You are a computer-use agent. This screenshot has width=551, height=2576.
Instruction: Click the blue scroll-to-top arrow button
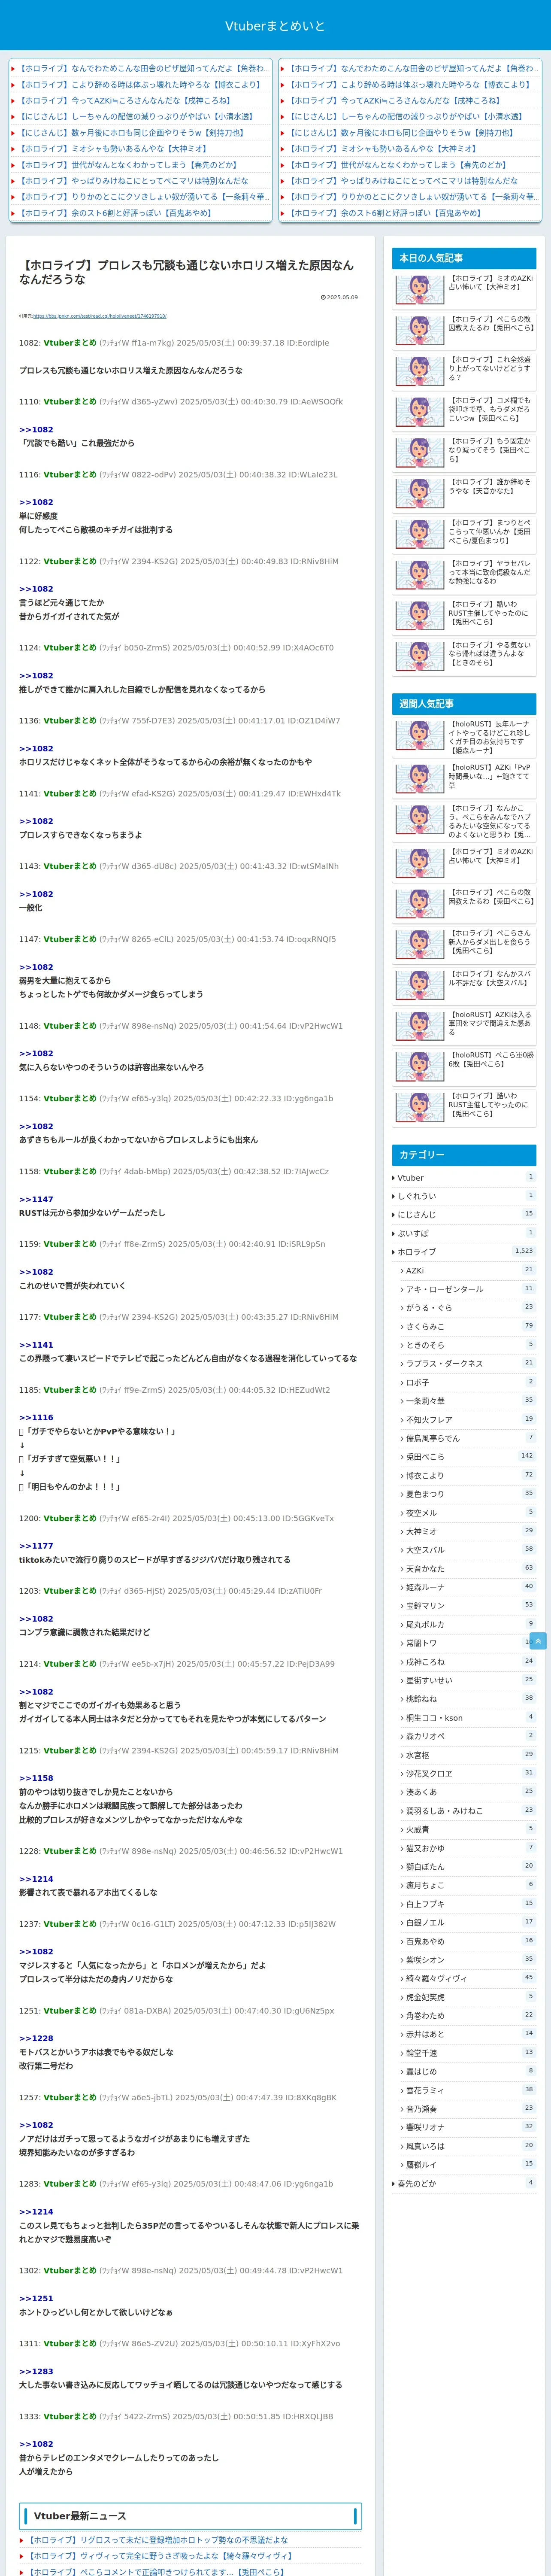(x=538, y=1641)
